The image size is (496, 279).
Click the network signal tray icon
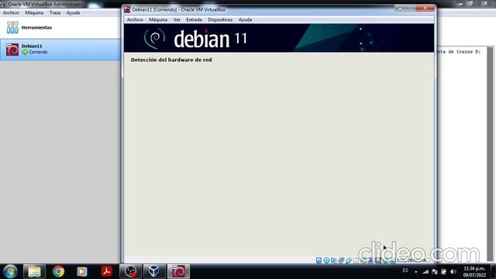(425, 271)
